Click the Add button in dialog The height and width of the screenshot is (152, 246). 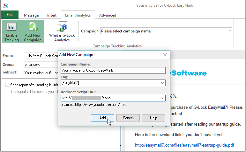tap(102, 118)
